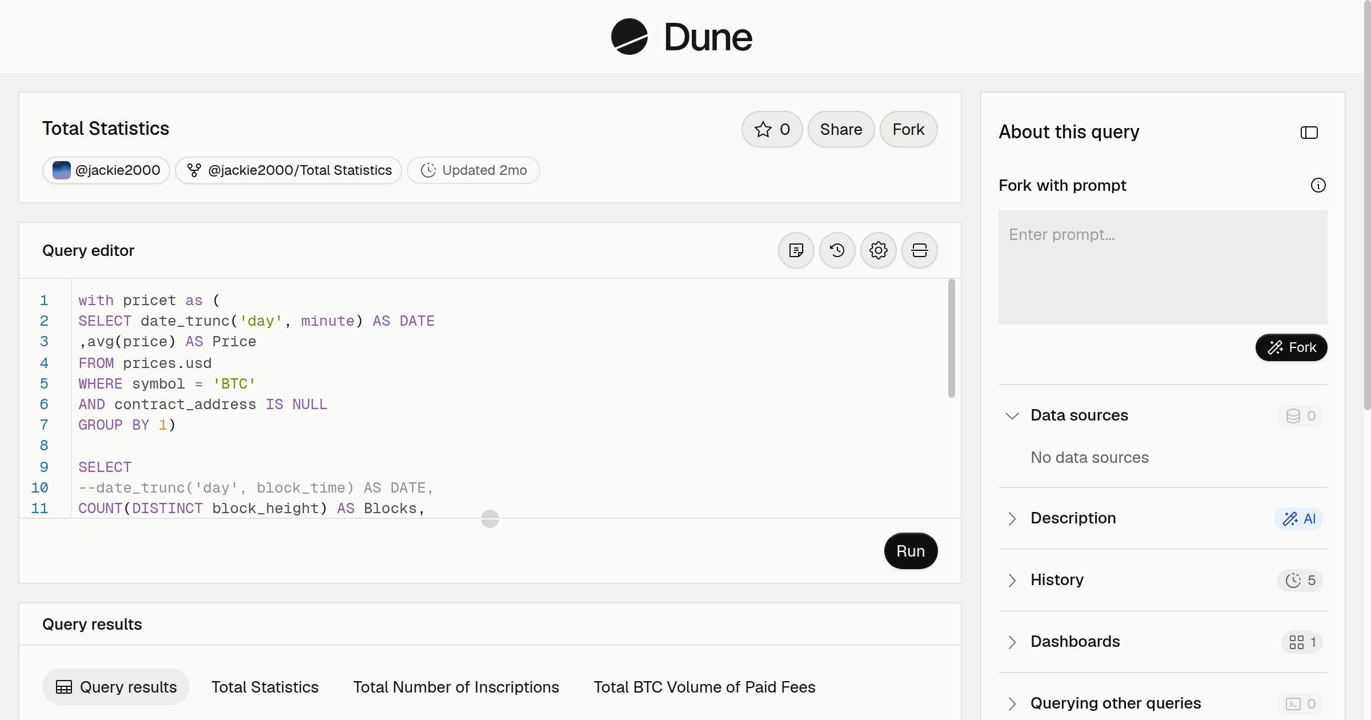The image size is (1371, 720).
Task: Open the @jackie2000 profile link
Action: [106, 170]
